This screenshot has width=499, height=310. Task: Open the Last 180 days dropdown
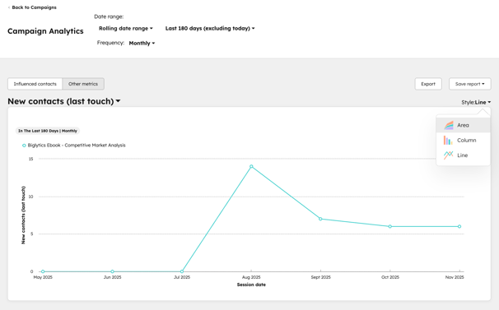(210, 28)
